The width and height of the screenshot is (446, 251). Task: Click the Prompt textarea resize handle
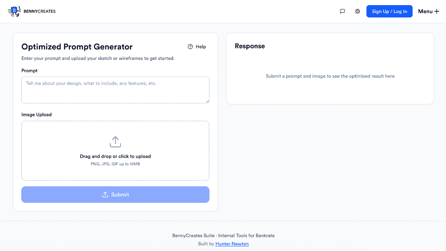pyautogui.click(x=207, y=101)
